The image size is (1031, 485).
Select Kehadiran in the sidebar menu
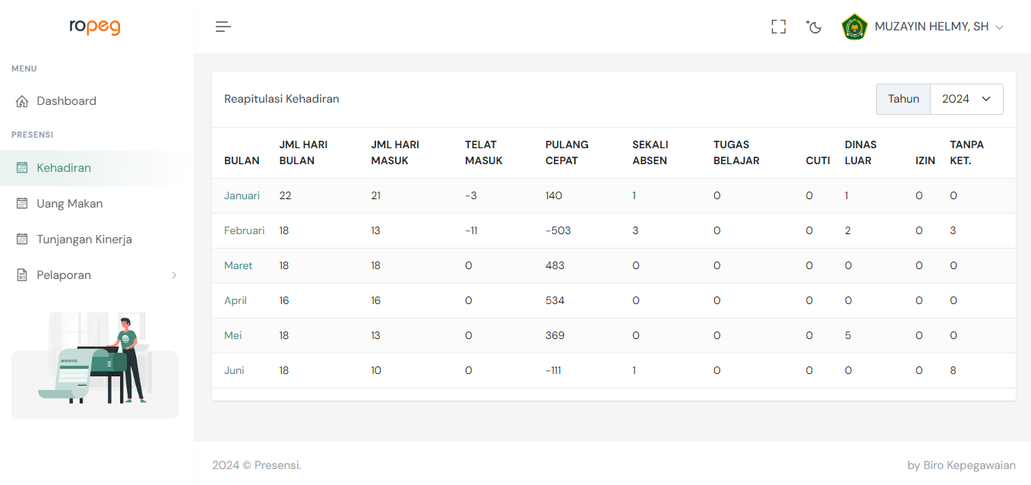[x=64, y=168]
